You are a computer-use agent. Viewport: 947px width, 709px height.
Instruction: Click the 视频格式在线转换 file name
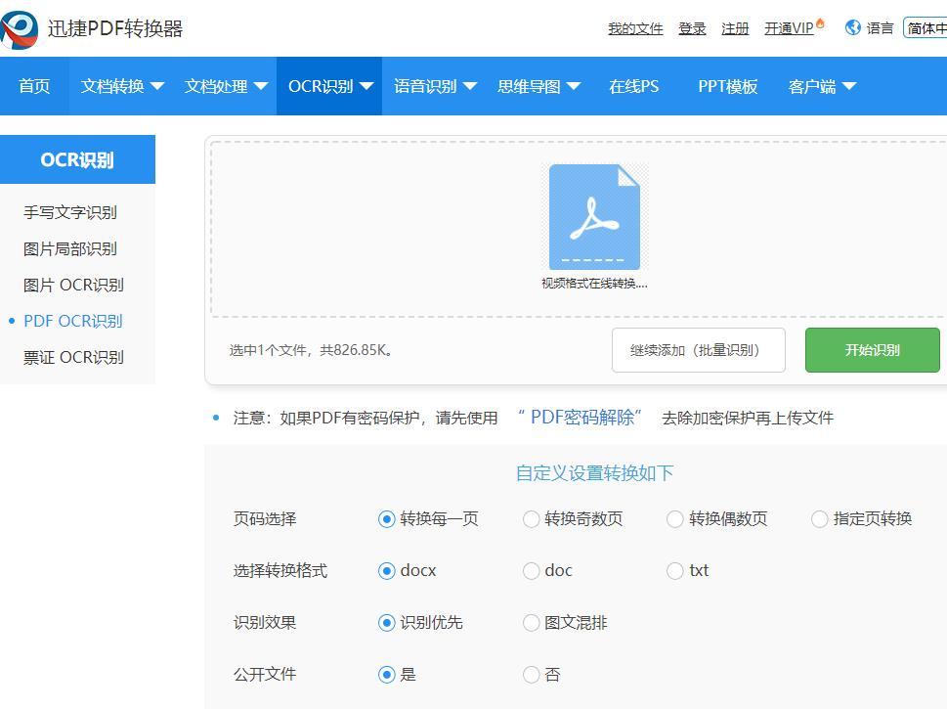coord(594,284)
